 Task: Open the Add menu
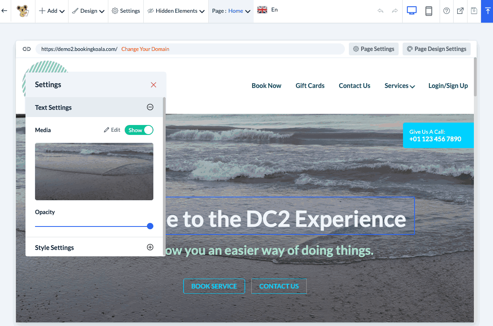[52, 11]
